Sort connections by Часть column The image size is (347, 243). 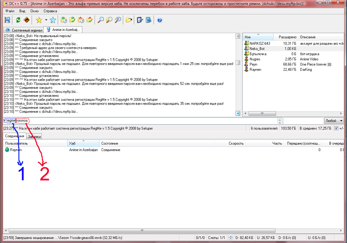264,143
